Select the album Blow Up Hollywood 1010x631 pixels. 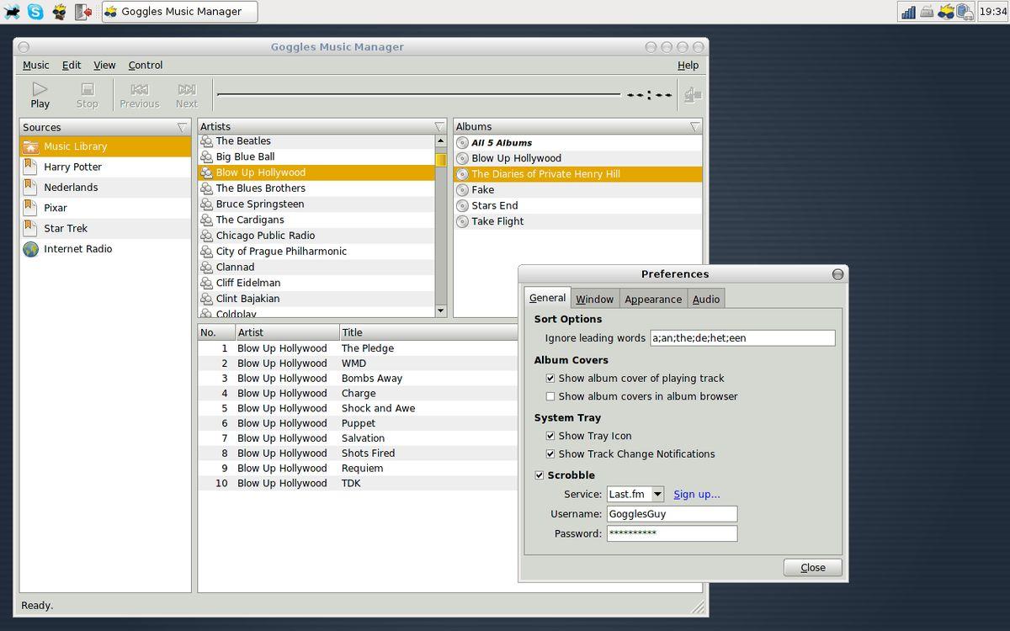(577, 158)
